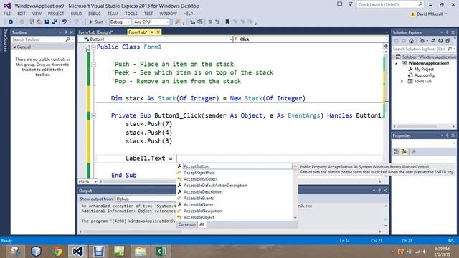Collapse the WindowsApplication9 project node

click(x=397, y=63)
